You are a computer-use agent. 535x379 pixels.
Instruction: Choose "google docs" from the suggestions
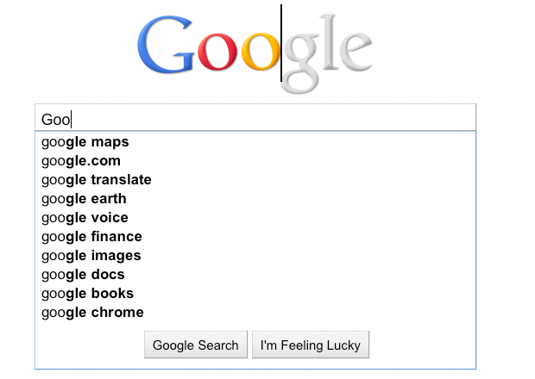pos(83,275)
